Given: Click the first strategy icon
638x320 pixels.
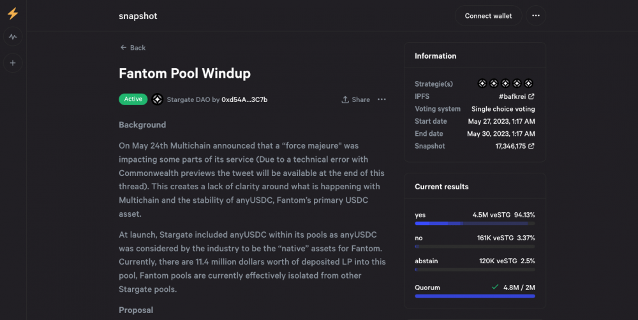Looking at the screenshot, I should tap(482, 84).
